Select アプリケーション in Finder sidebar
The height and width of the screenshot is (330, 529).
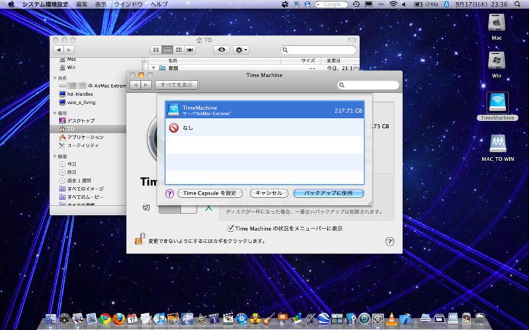[85, 137]
